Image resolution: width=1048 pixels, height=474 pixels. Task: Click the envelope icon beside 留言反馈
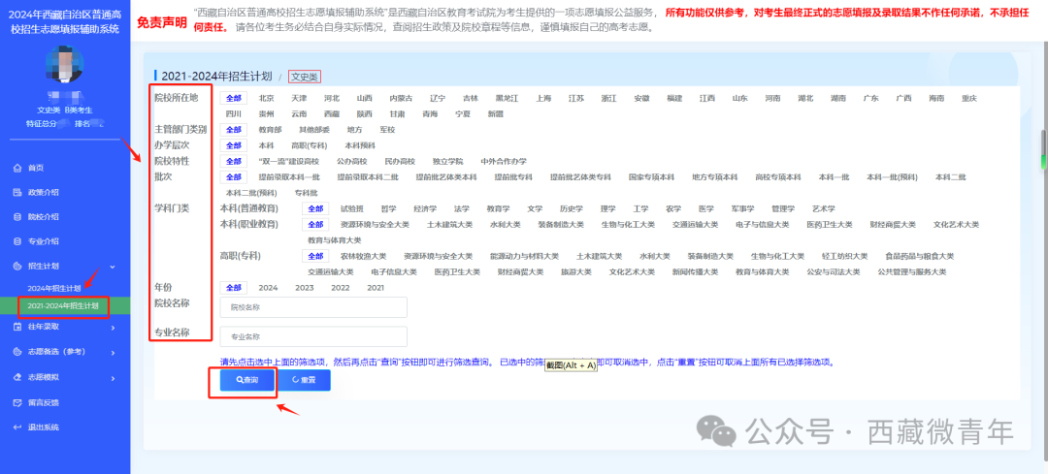tap(17, 402)
